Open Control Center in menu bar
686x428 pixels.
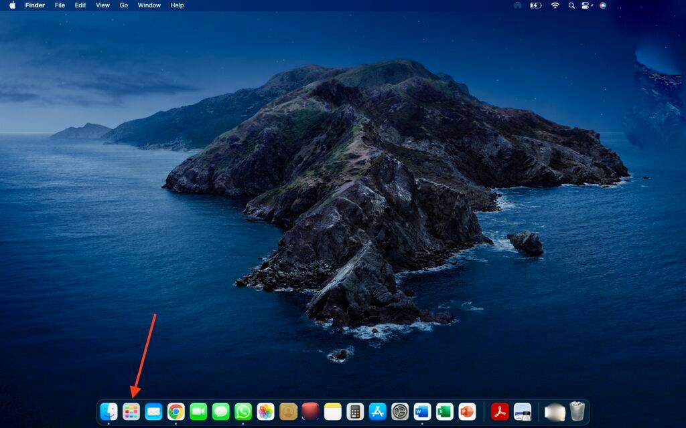pyautogui.click(x=587, y=5)
